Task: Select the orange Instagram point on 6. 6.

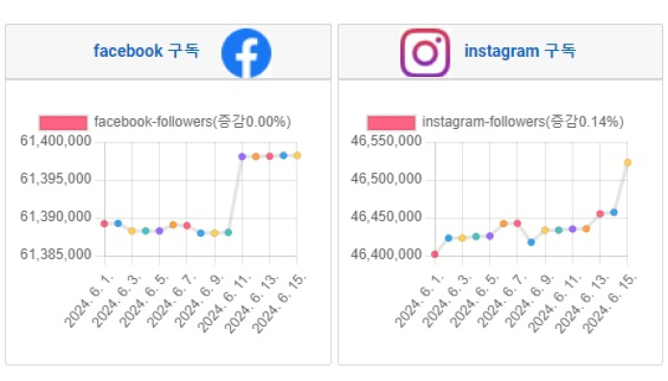Action: (503, 223)
